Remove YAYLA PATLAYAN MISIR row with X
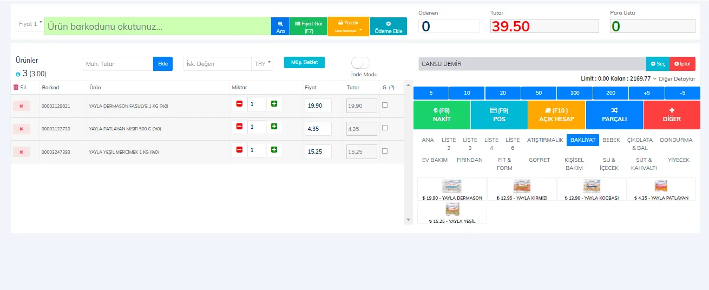 point(21,129)
